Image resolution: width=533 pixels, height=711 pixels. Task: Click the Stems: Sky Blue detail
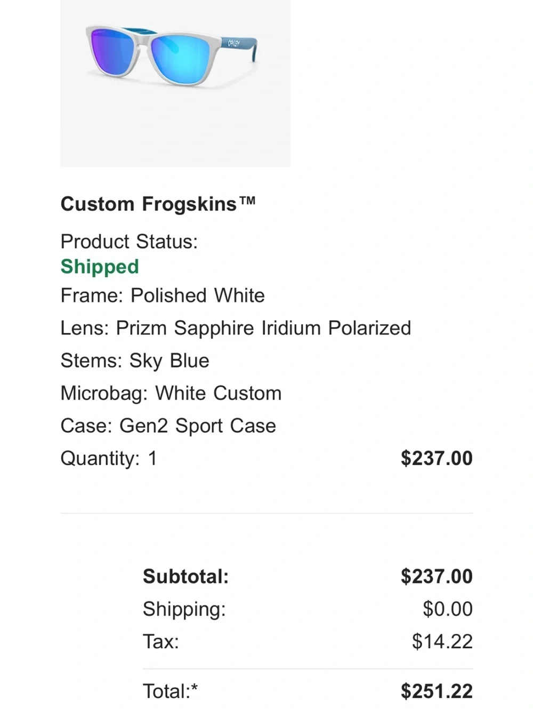pyautogui.click(x=135, y=360)
